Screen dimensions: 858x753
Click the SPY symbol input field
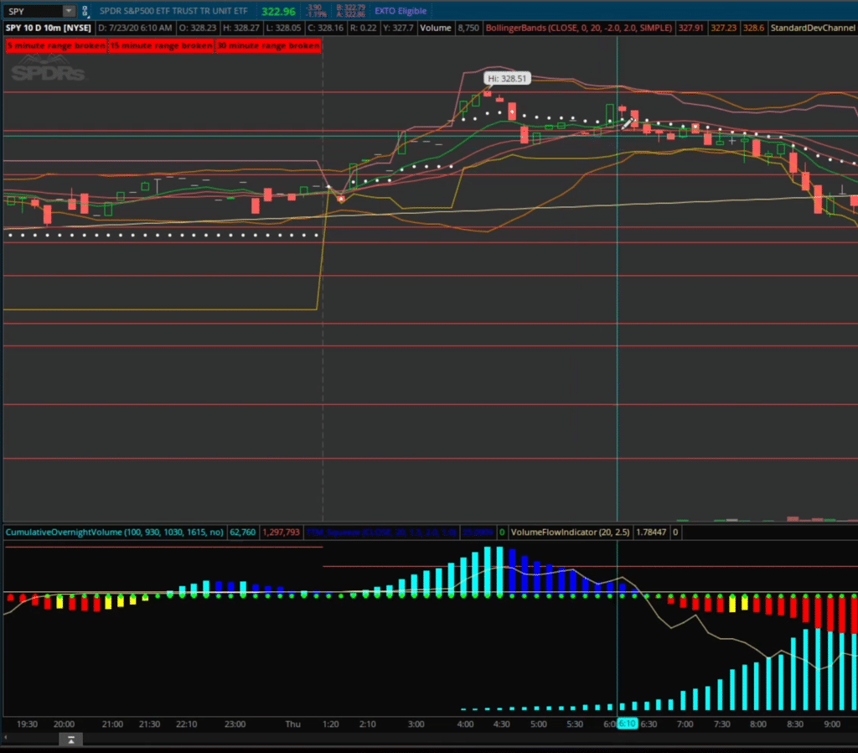pyautogui.click(x=33, y=11)
